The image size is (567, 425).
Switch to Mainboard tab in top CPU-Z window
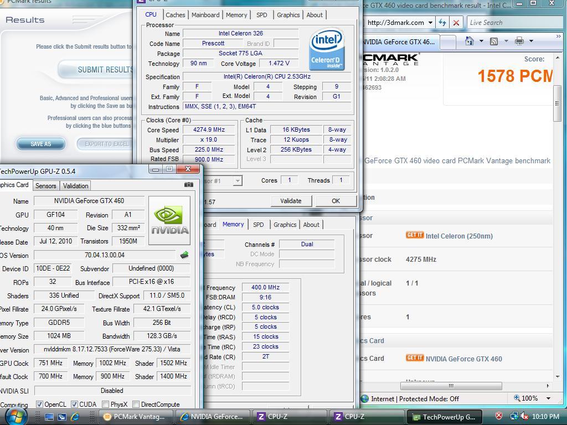click(x=205, y=15)
